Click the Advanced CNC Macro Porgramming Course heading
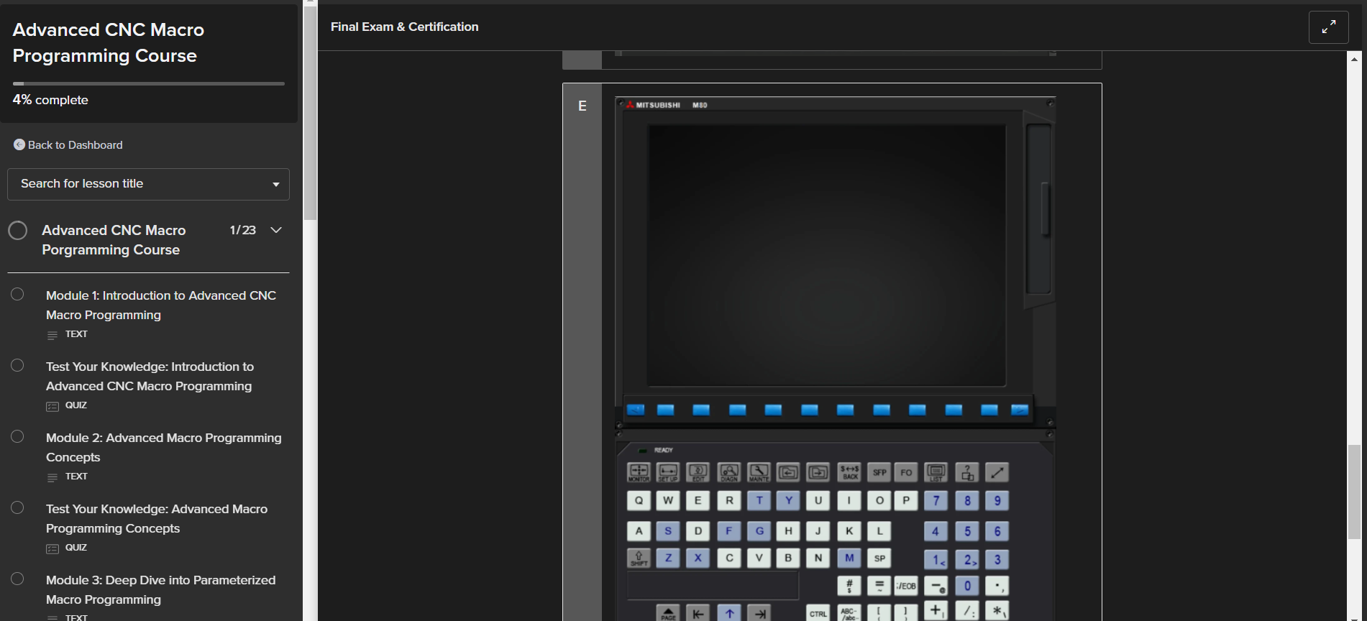The image size is (1367, 621). coord(114,240)
